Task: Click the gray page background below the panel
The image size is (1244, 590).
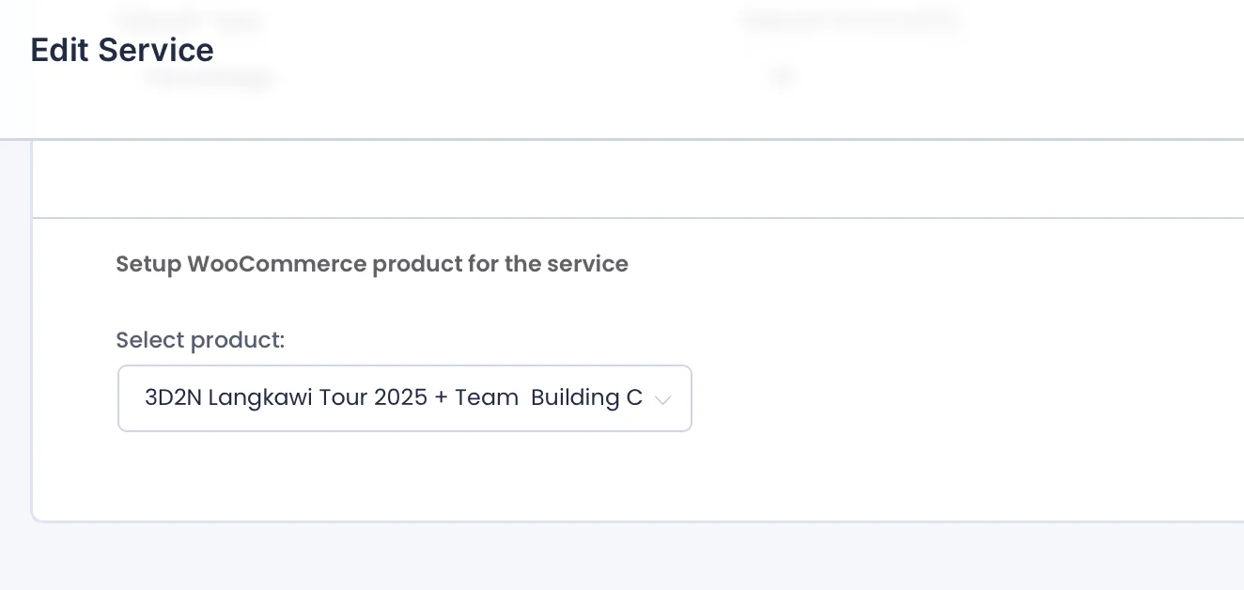Action: [564, 559]
